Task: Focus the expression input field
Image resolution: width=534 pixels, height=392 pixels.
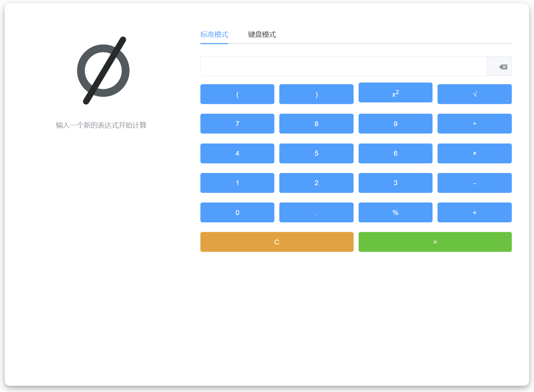Action: click(x=344, y=66)
